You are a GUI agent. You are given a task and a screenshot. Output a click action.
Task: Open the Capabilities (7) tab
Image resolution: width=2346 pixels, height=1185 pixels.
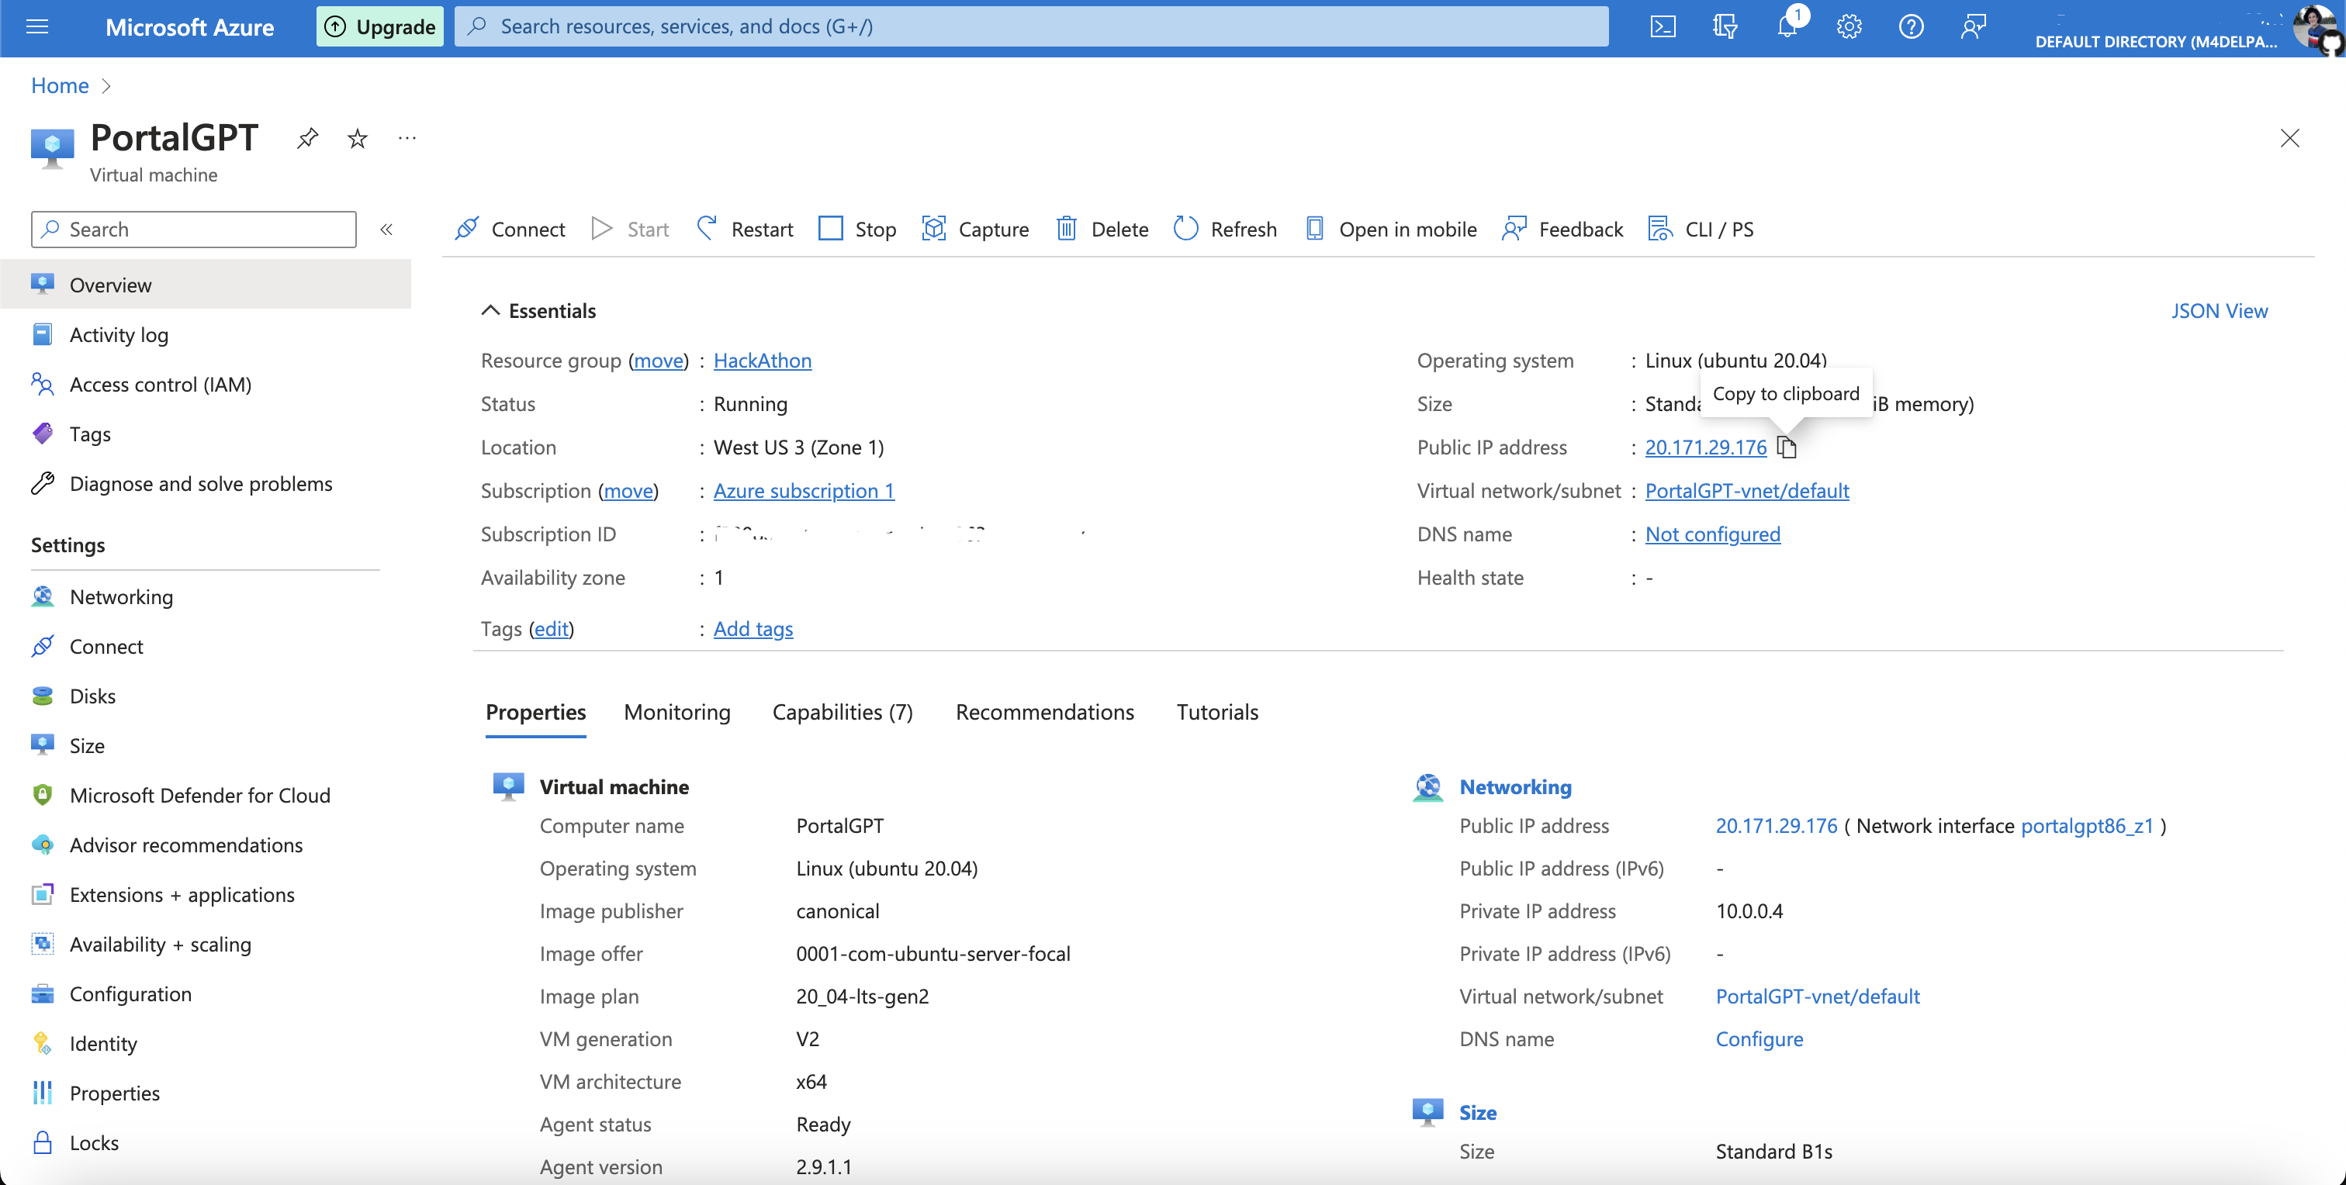point(843,712)
